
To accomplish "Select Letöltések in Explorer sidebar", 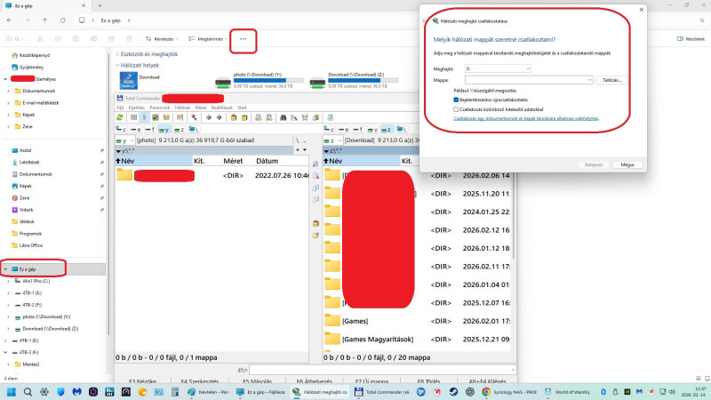I will click(29, 162).
